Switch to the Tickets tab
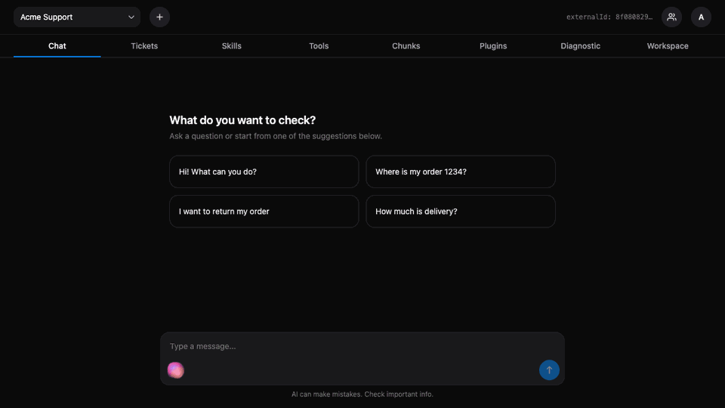 click(144, 46)
